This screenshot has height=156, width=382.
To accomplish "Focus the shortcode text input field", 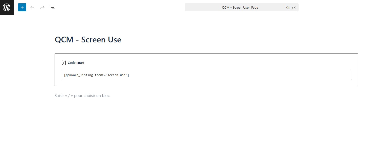I will pos(206,75).
